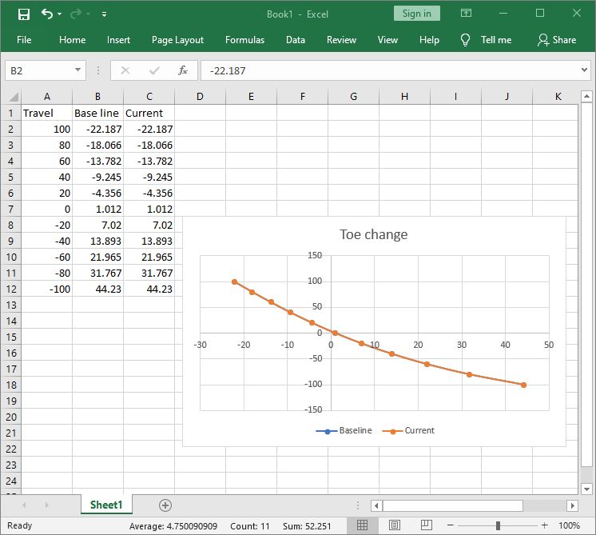Click the Undo arrow icon

[x=47, y=14]
